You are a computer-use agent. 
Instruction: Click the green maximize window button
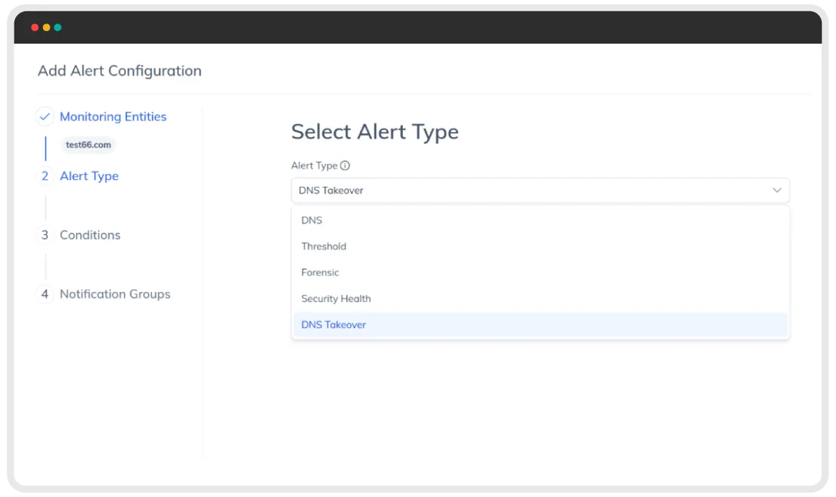coord(57,27)
